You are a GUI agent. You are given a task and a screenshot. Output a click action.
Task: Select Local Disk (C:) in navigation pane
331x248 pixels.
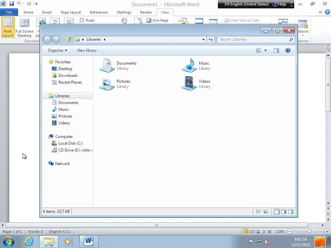70,143
